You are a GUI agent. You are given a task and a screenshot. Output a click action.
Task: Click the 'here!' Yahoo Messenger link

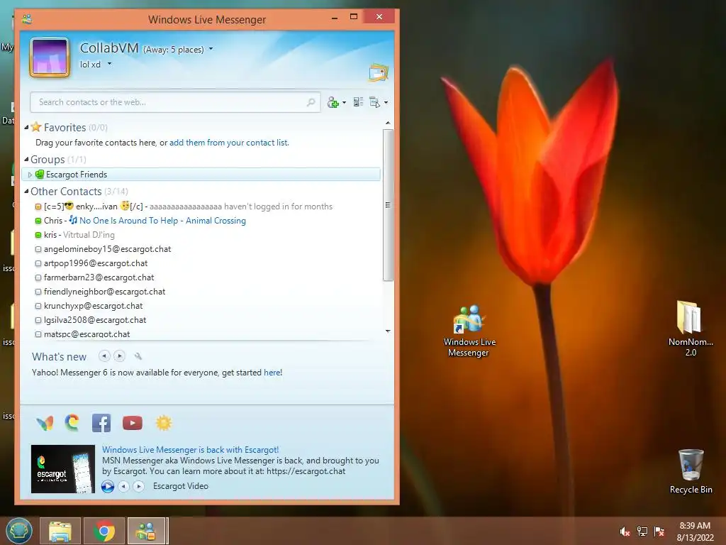(x=273, y=373)
